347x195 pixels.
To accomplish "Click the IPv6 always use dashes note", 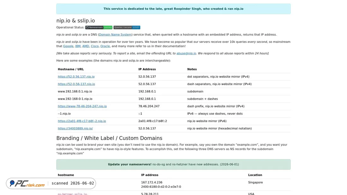I will 215,114.
